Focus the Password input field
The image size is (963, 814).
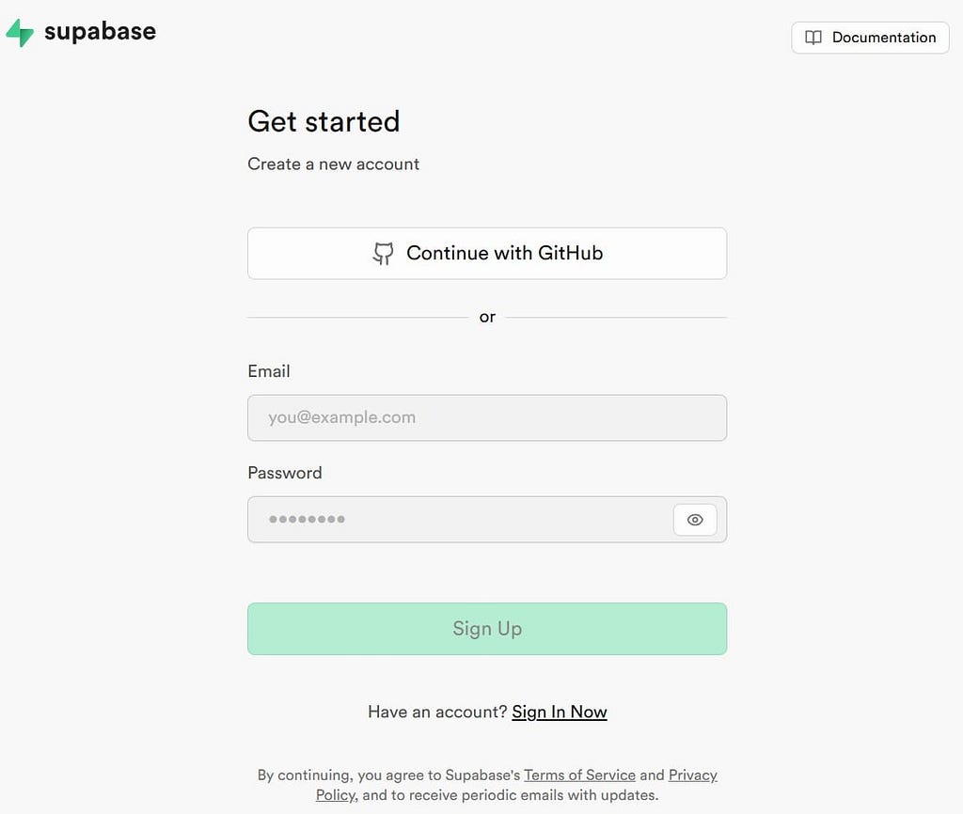(461, 520)
